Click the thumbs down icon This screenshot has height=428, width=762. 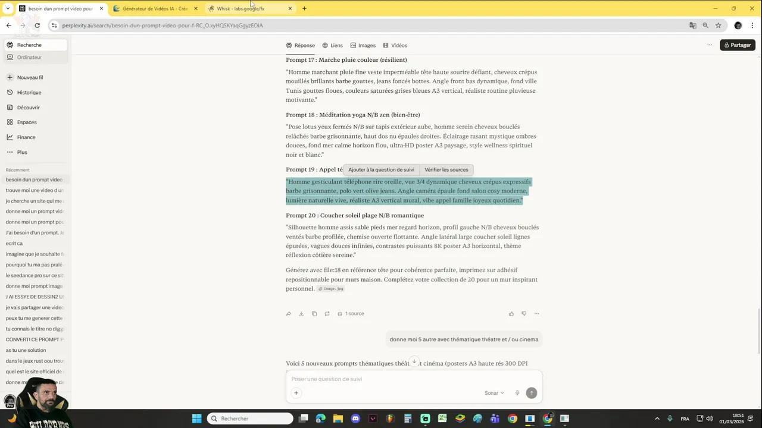[x=524, y=314]
